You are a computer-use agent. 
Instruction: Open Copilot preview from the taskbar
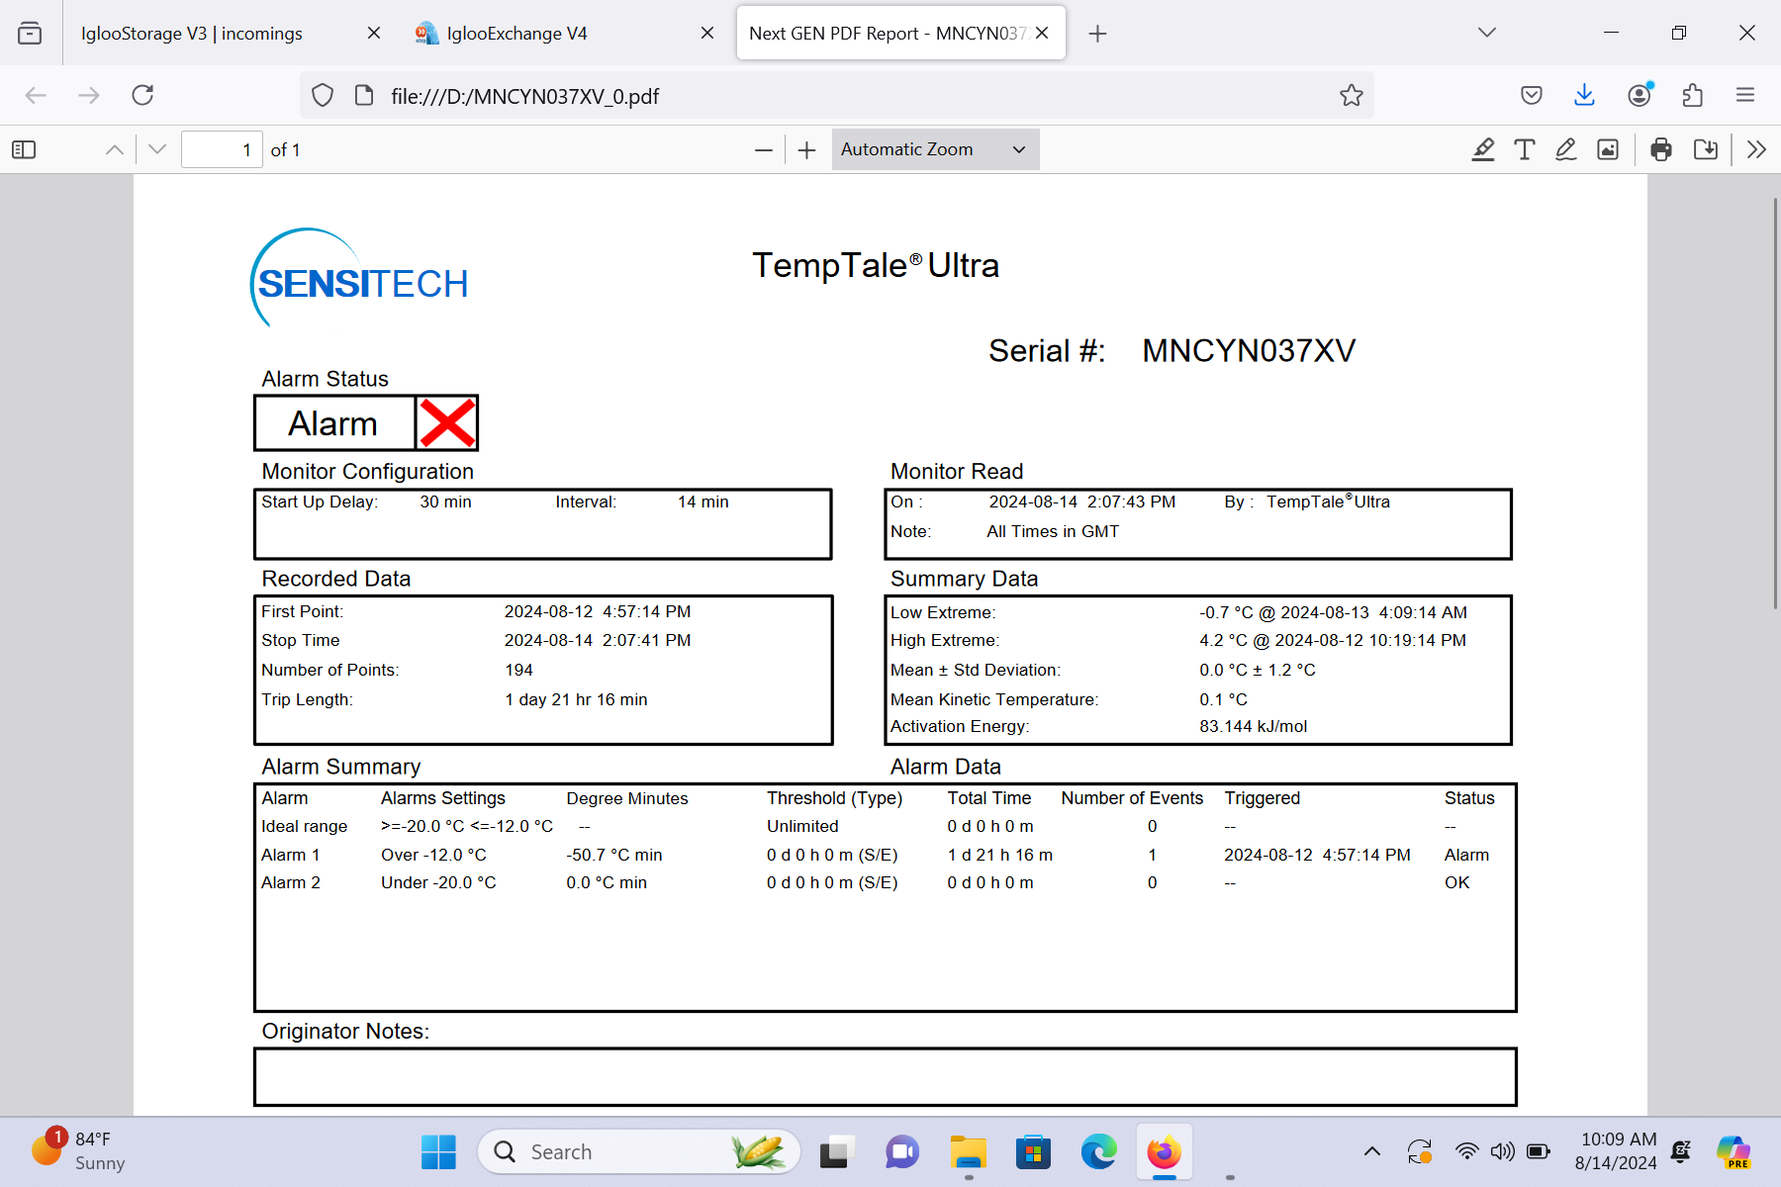1734,1152
